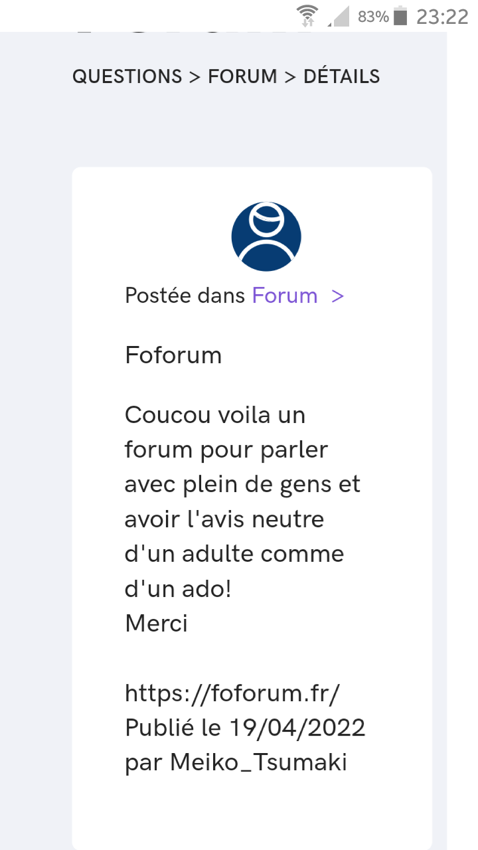Viewport: 478px width, 850px height.
Task: Tap the 83% battery percentage
Action: [x=373, y=17]
